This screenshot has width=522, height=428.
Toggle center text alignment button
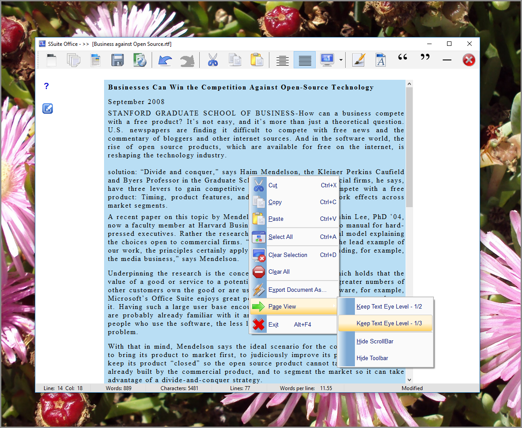(x=282, y=60)
